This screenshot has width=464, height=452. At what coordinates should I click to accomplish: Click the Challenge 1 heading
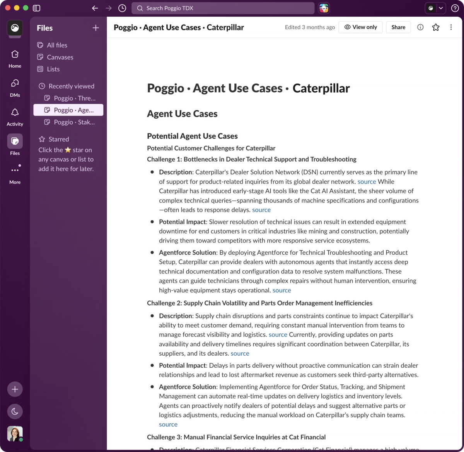click(x=252, y=159)
